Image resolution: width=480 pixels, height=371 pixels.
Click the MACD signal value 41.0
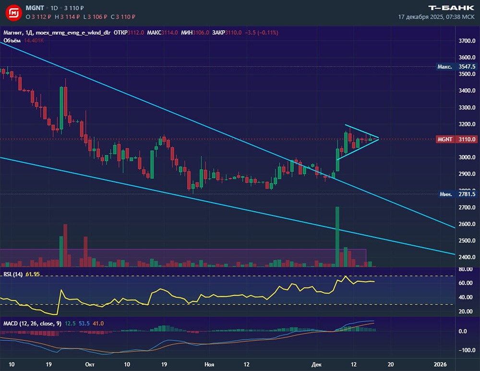pyautogui.click(x=98, y=323)
